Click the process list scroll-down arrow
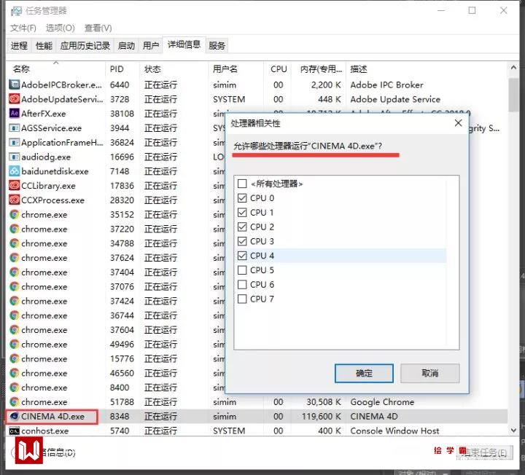This screenshot has height=475, width=525. tap(513, 430)
